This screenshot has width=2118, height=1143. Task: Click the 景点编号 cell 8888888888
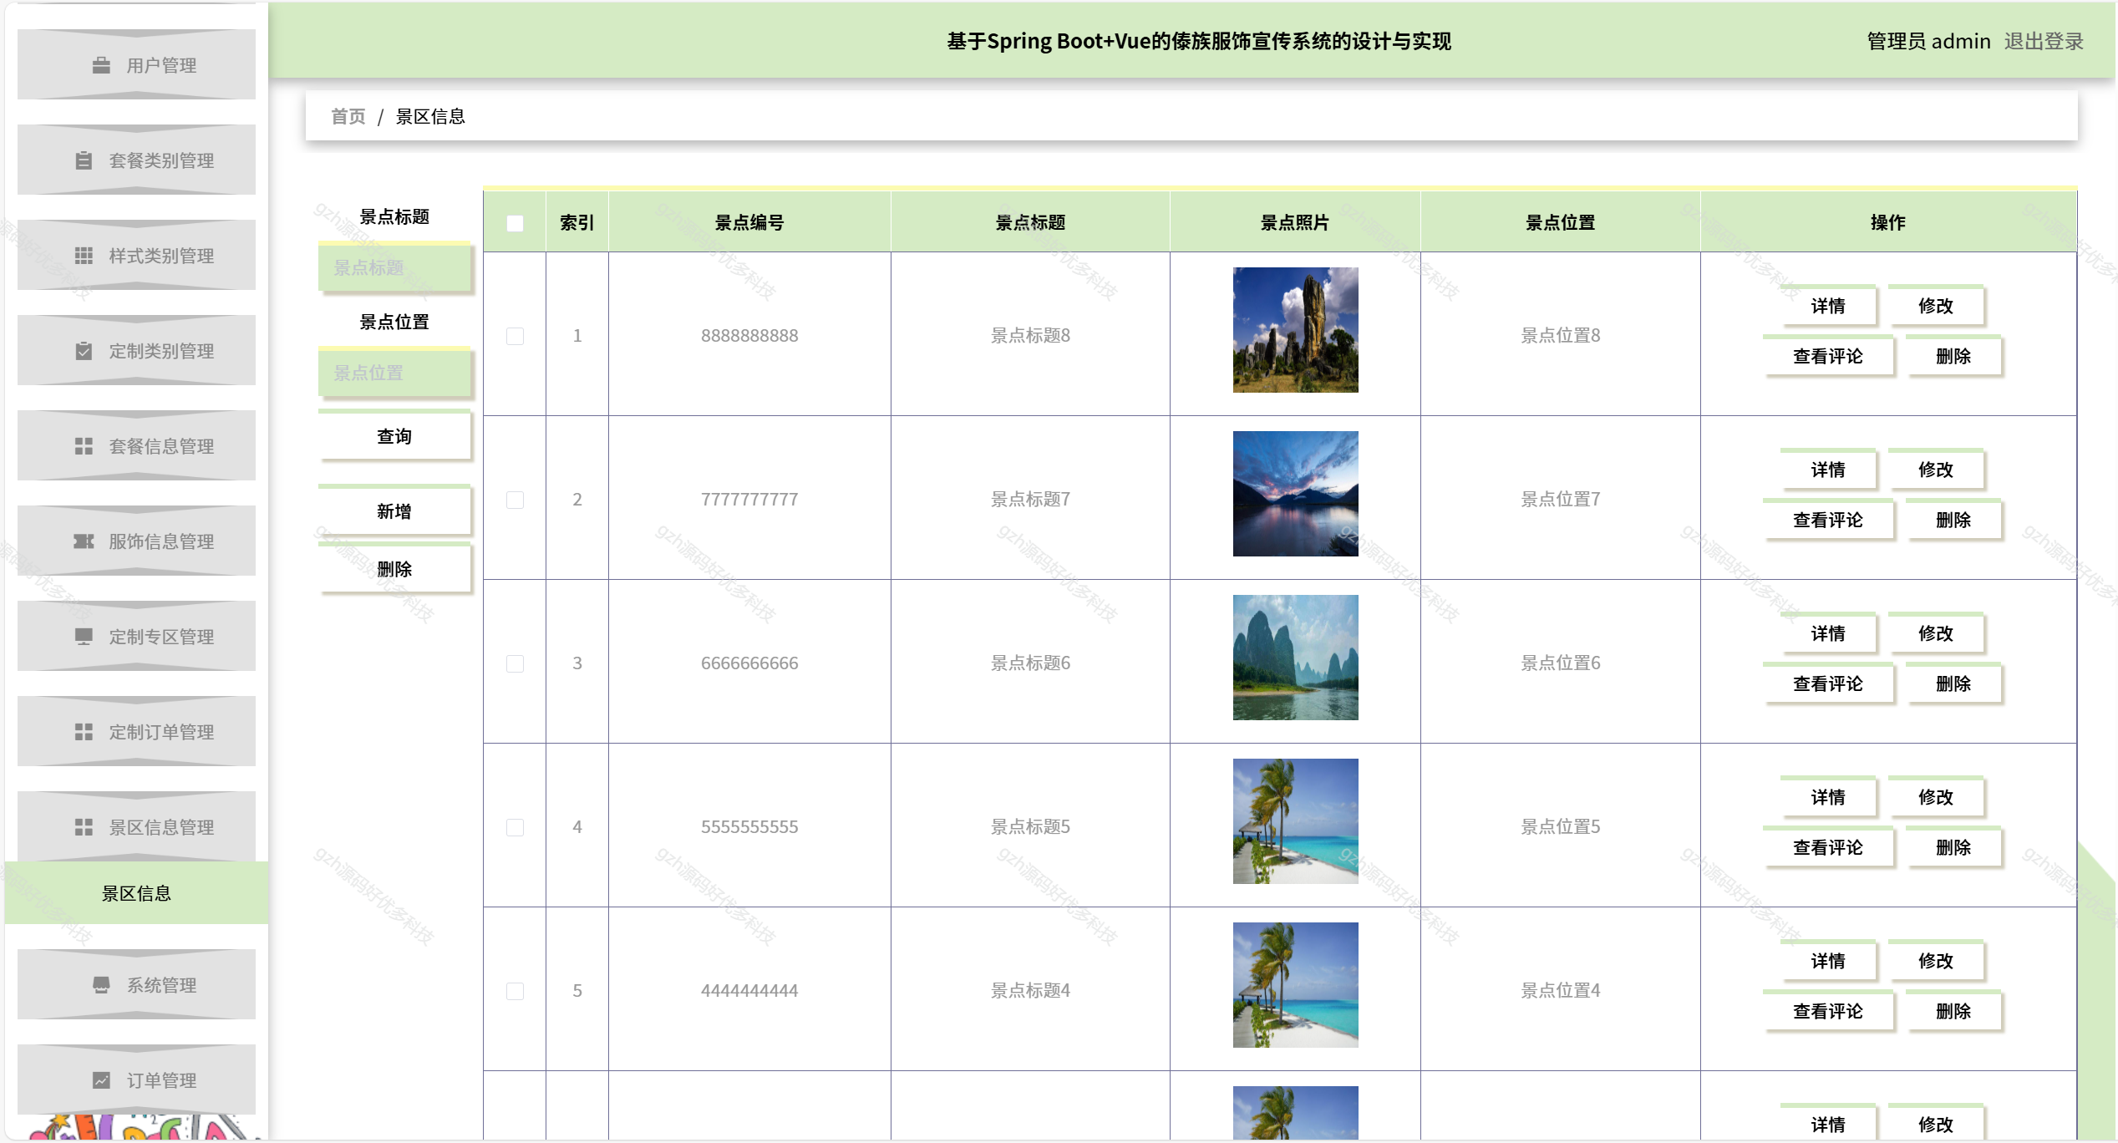(x=749, y=336)
